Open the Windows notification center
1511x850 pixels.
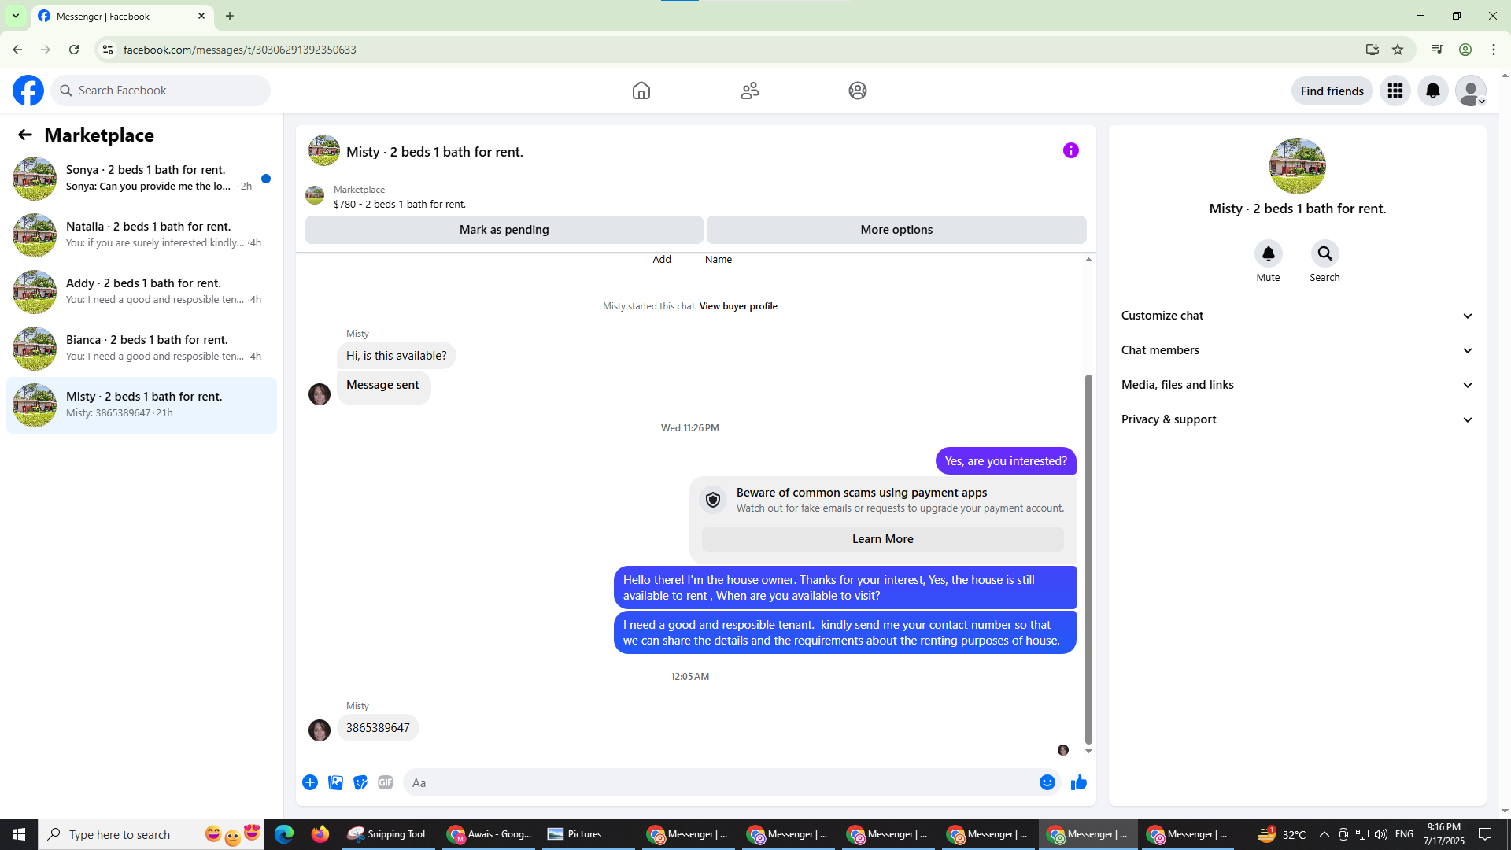click(1485, 834)
